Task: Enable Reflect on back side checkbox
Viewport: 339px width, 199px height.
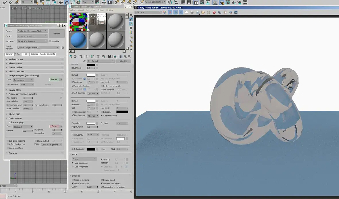Action: point(102,86)
